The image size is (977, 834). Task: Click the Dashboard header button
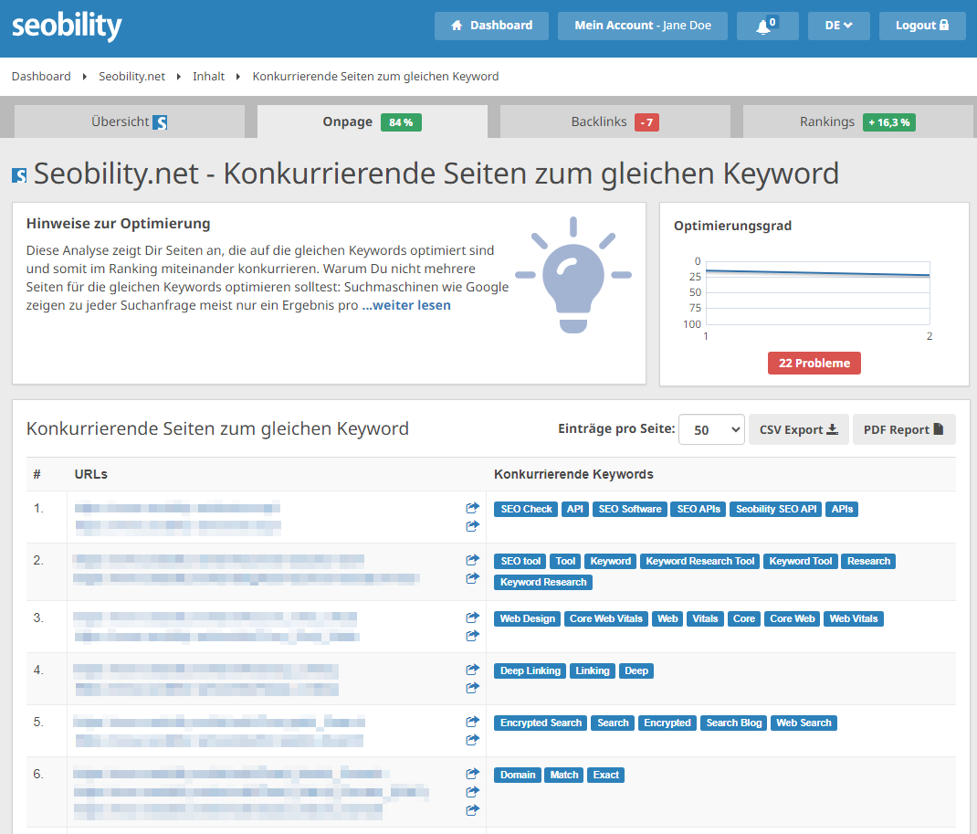(491, 26)
